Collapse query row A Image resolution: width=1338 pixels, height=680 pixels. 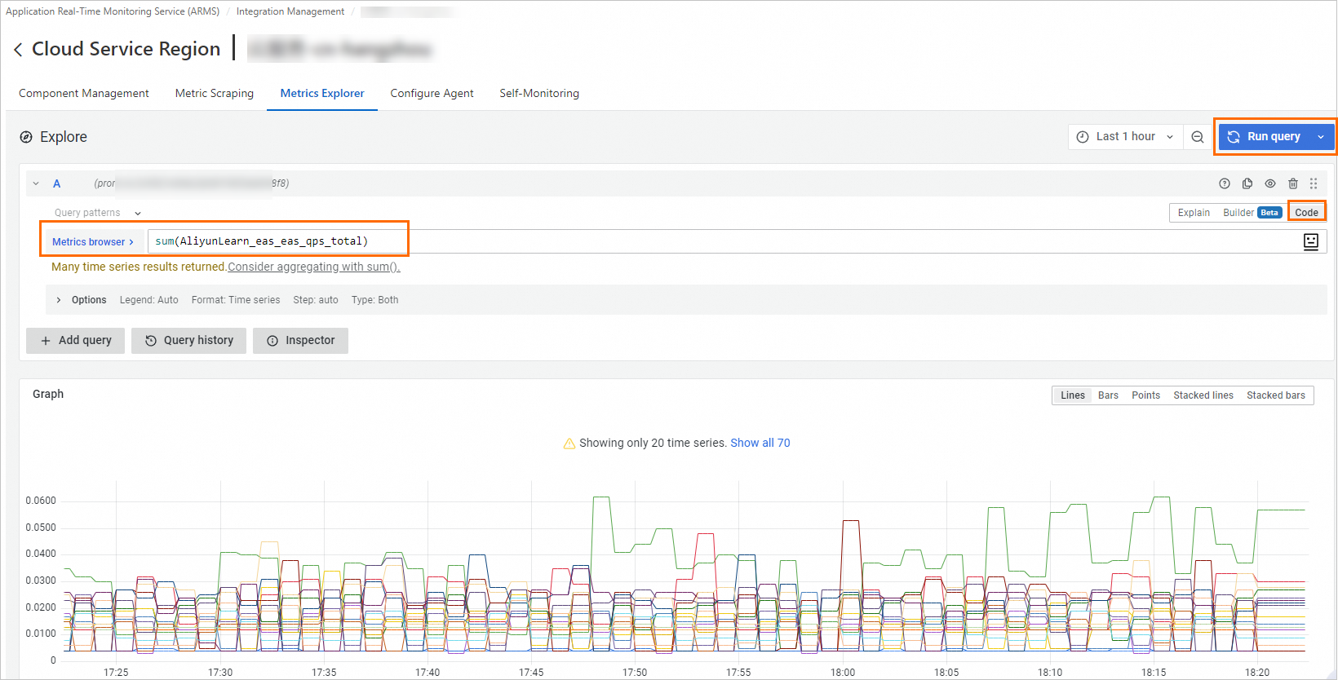click(x=36, y=183)
